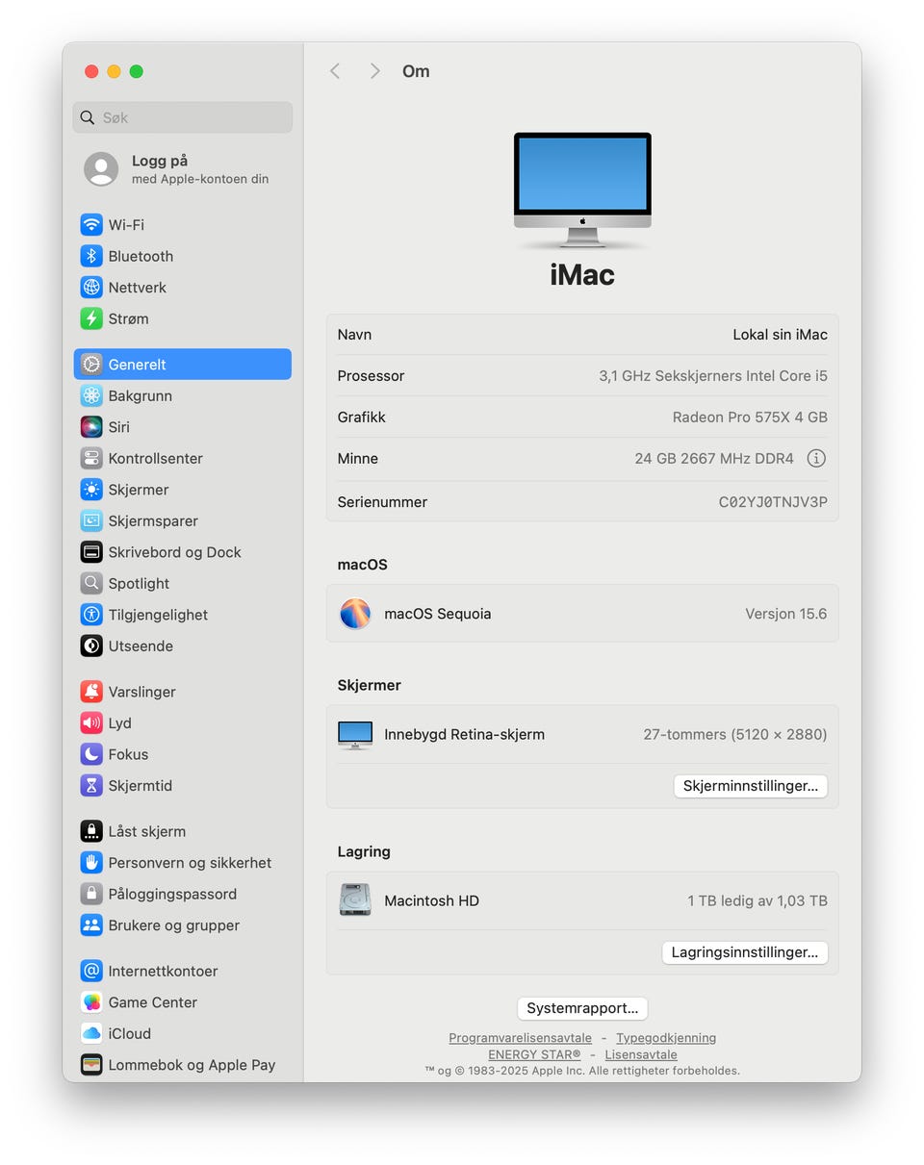Open the Lyd sound icon
Screen dimensions: 924x1165
click(91, 722)
